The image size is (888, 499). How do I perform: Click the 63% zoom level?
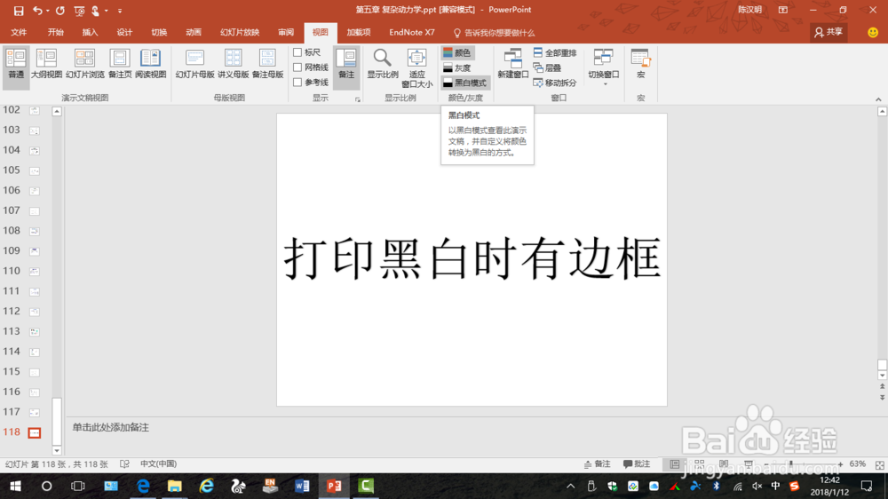click(858, 463)
